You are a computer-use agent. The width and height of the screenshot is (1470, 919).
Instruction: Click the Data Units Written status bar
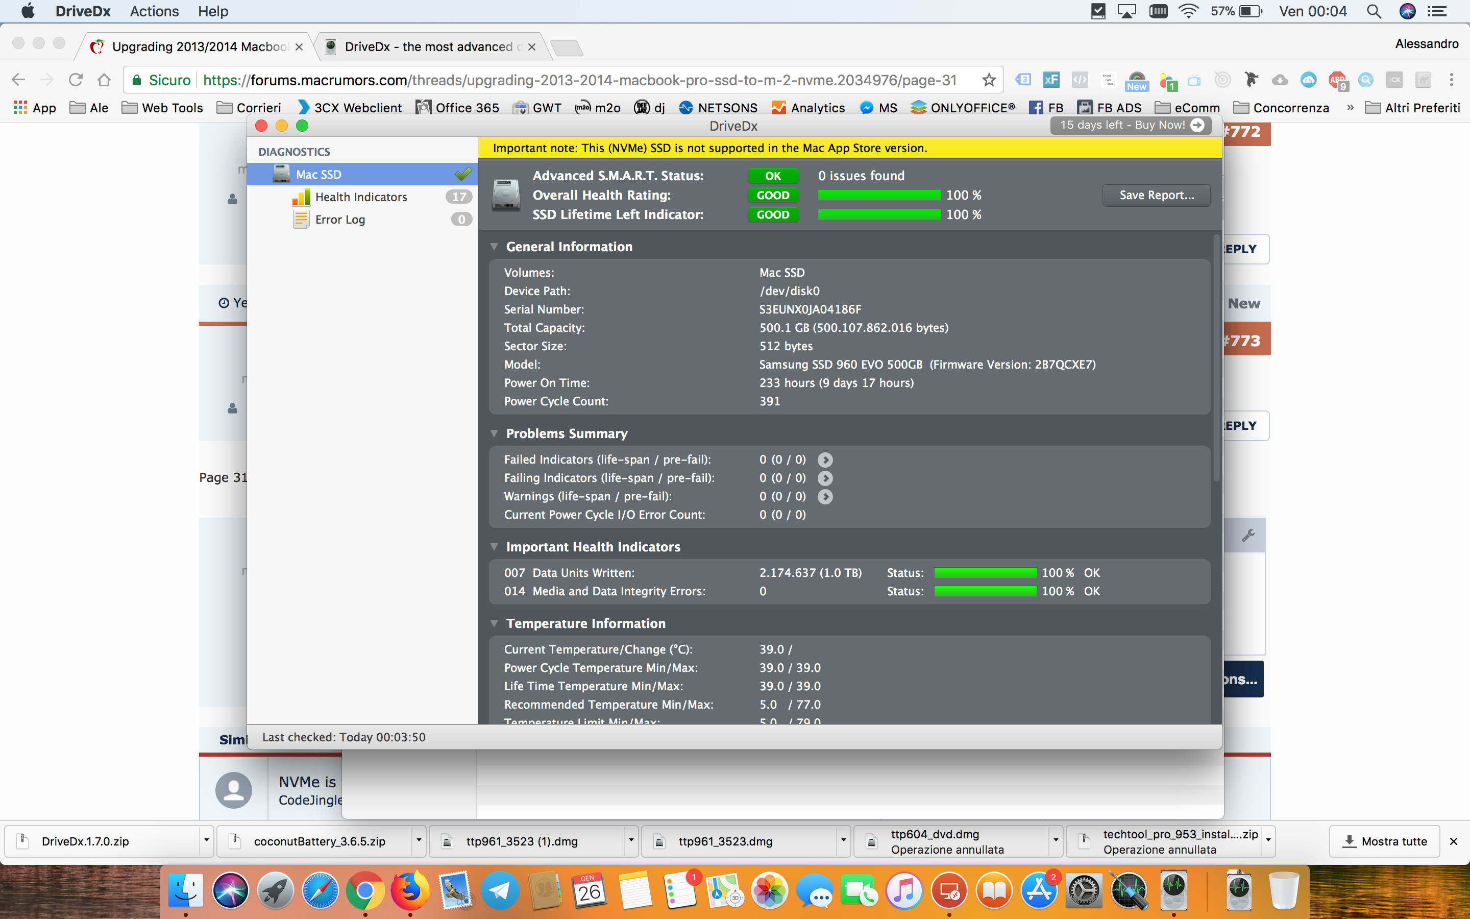tap(985, 572)
